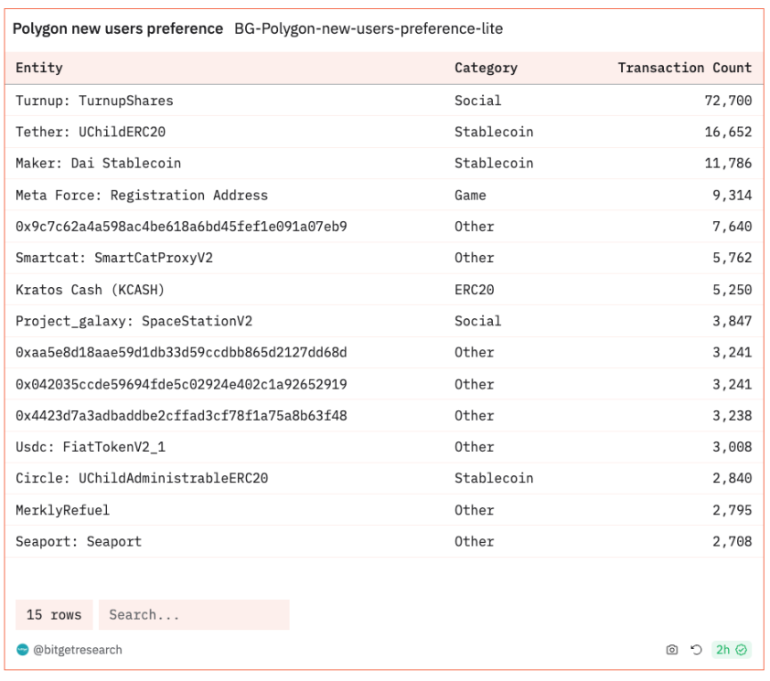
Task: Open the Polygon new users preference title
Action: tap(118, 29)
